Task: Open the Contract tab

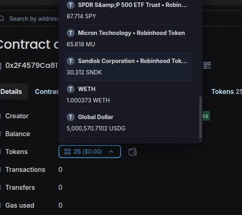Action: 47,92
